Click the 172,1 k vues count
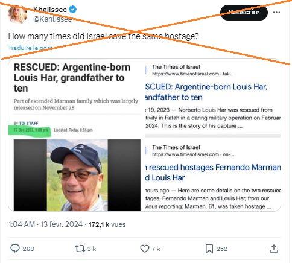This screenshot has height=263, width=292. (107, 224)
